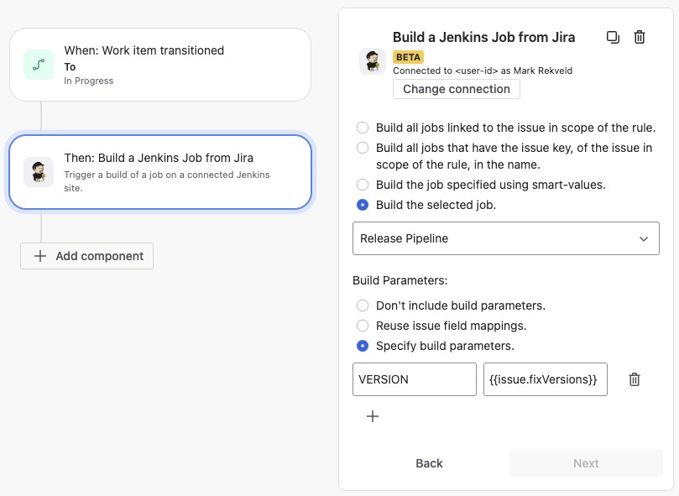Click the Connected to <user-id> as Mark Rekveld text
The width and height of the screenshot is (679, 496).
483,70
